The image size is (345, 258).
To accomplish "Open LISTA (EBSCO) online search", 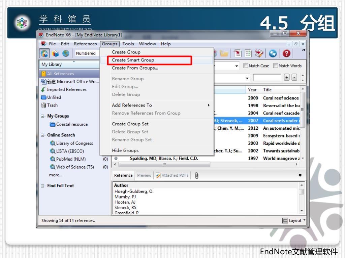I will (x=67, y=151).
